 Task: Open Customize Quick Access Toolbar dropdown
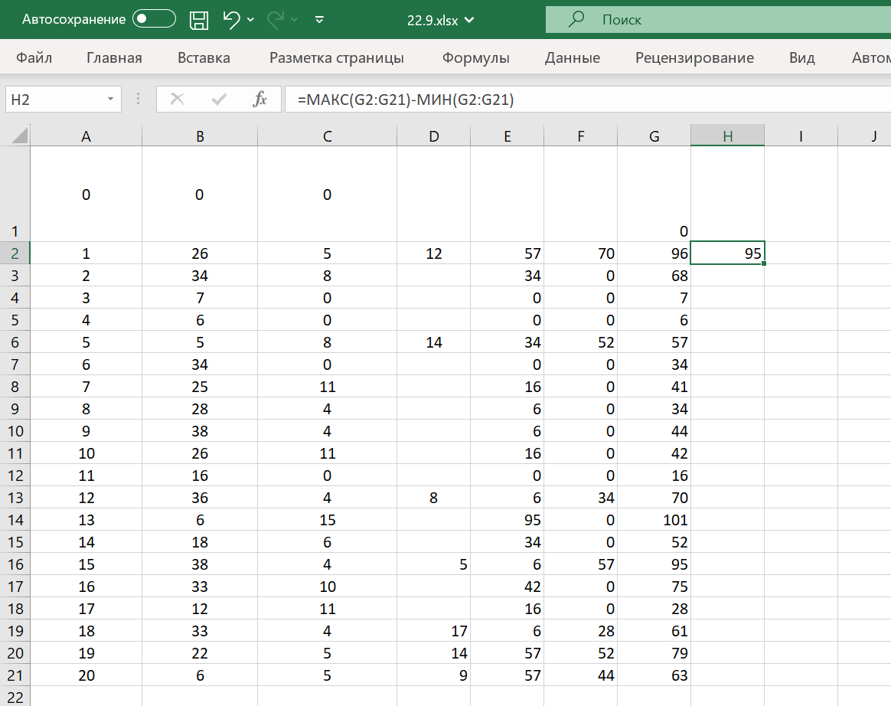pyautogui.click(x=320, y=20)
